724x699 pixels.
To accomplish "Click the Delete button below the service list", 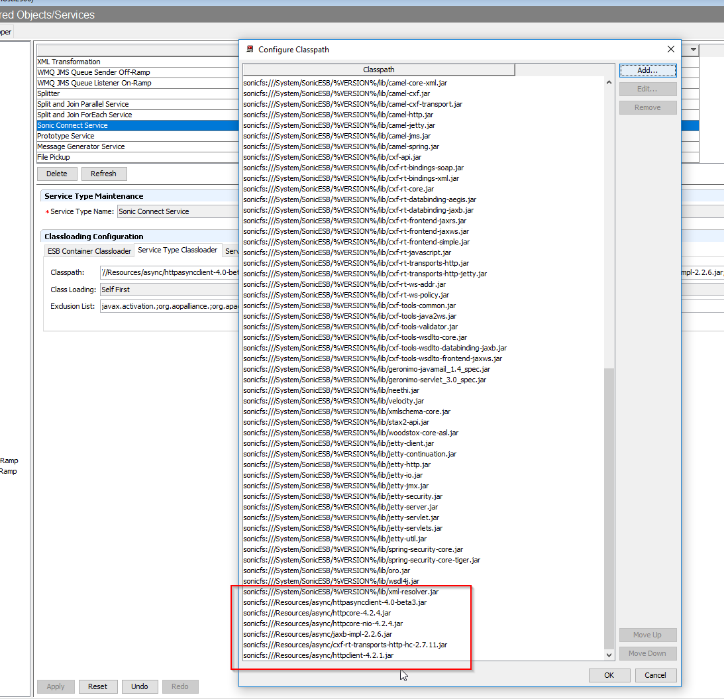I will pos(57,174).
